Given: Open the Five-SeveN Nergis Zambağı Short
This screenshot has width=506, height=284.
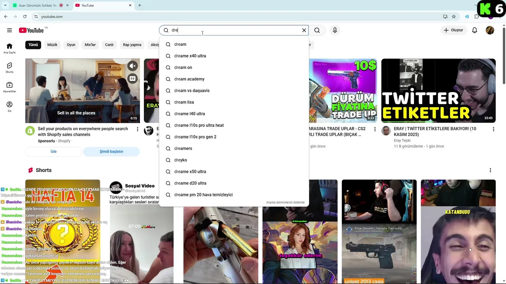Looking at the screenshot, I should pyautogui.click(x=379, y=232).
